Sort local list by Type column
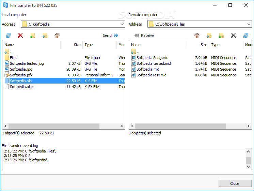This screenshot has height=191, width=254. [x=99, y=45]
